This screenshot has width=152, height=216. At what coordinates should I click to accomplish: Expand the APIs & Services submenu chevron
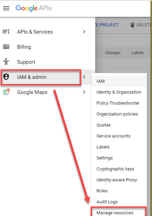(x=84, y=32)
